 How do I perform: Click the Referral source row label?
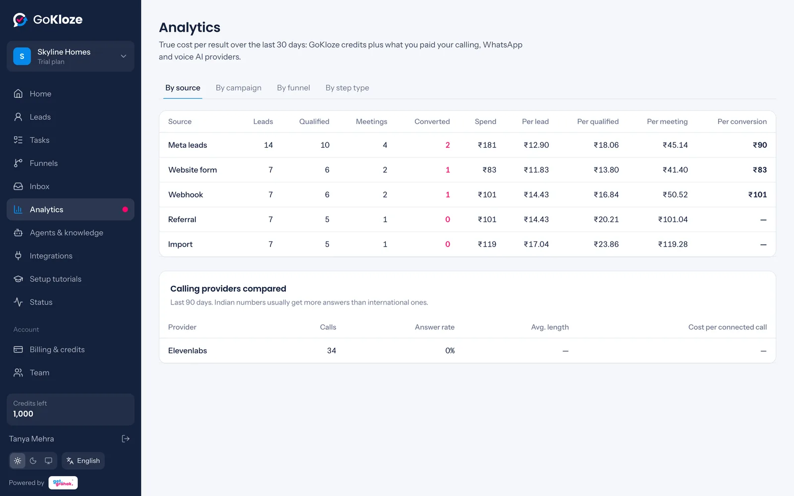pos(182,219)
